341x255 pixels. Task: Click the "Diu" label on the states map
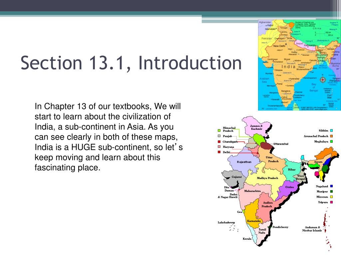point(226,187)
